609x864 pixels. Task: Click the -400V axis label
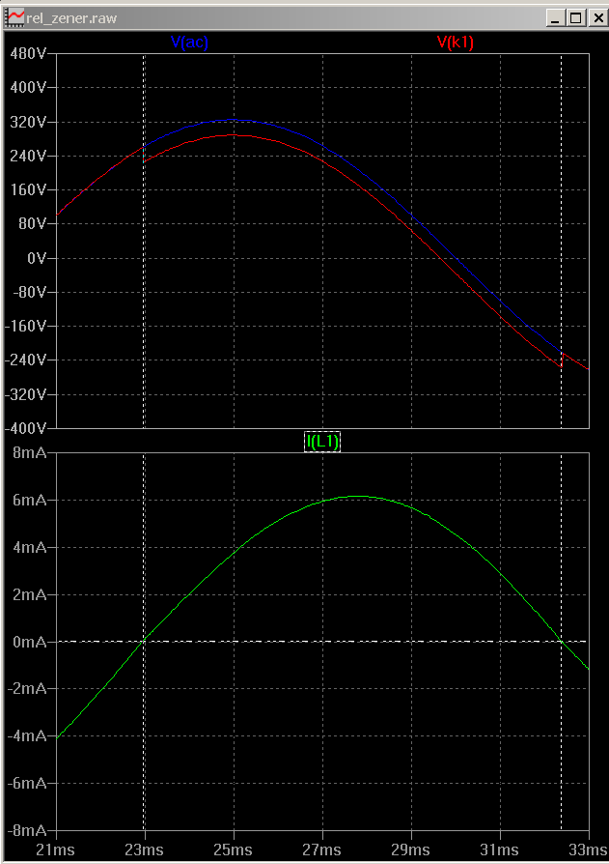pyautogui.click(x=25, y=428)
